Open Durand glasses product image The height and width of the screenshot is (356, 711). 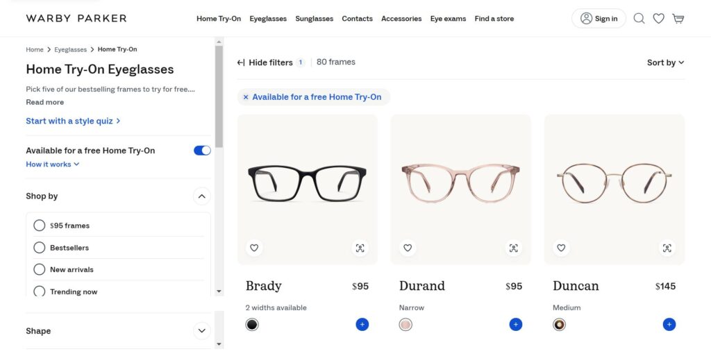coord(461,183)
